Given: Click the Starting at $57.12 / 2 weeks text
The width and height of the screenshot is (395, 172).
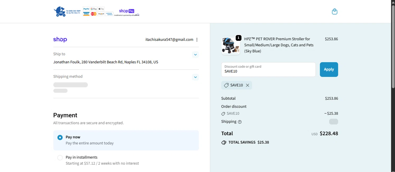Looking at the screenshot, I should pyautogui.click(x=102, y=163).
